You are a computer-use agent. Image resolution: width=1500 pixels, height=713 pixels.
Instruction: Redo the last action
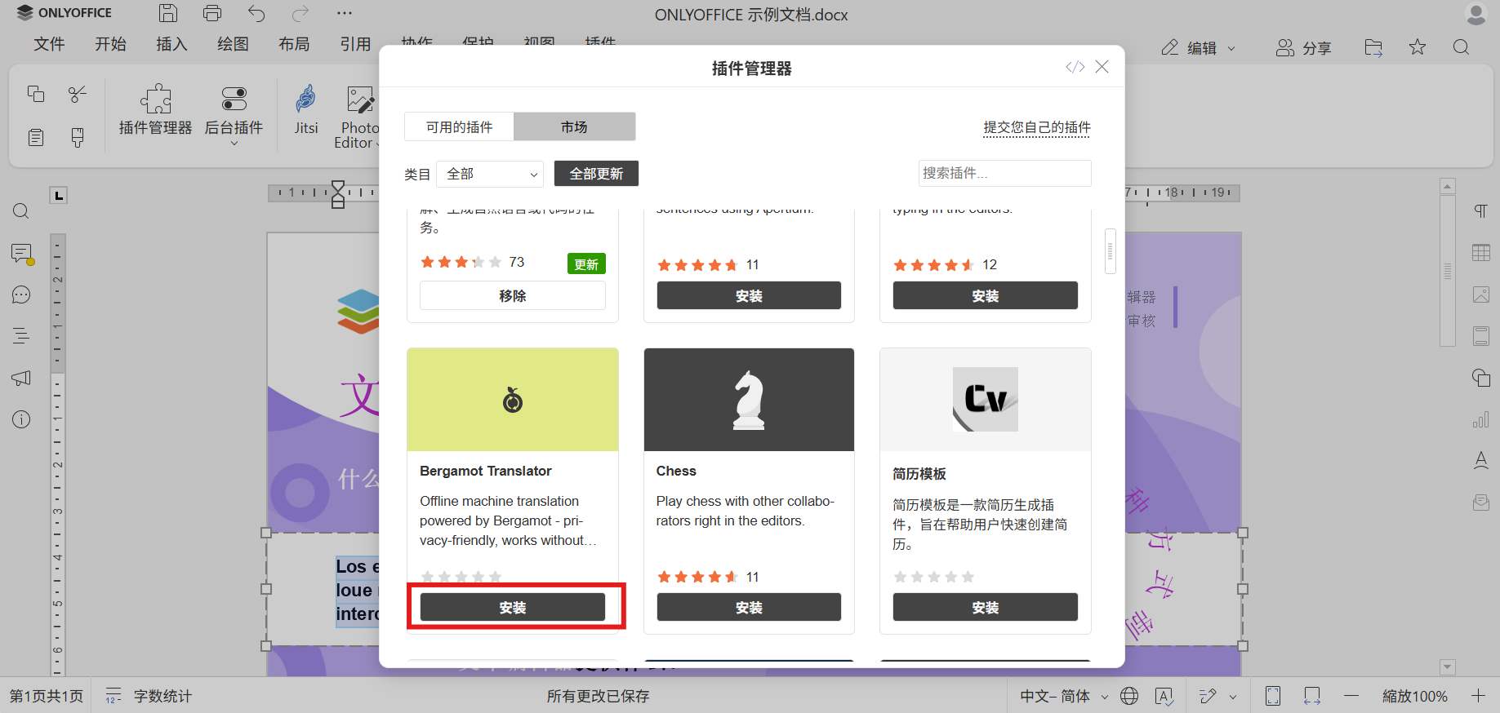tap(300, 13)
